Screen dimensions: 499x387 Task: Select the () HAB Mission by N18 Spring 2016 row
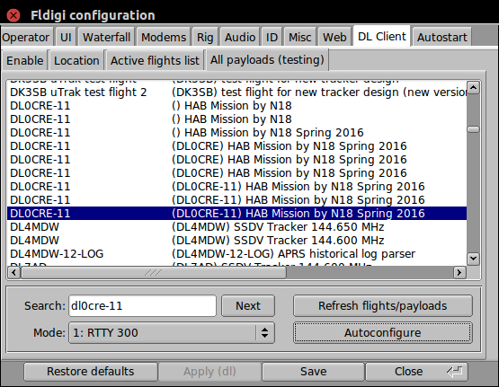(236, 133)
